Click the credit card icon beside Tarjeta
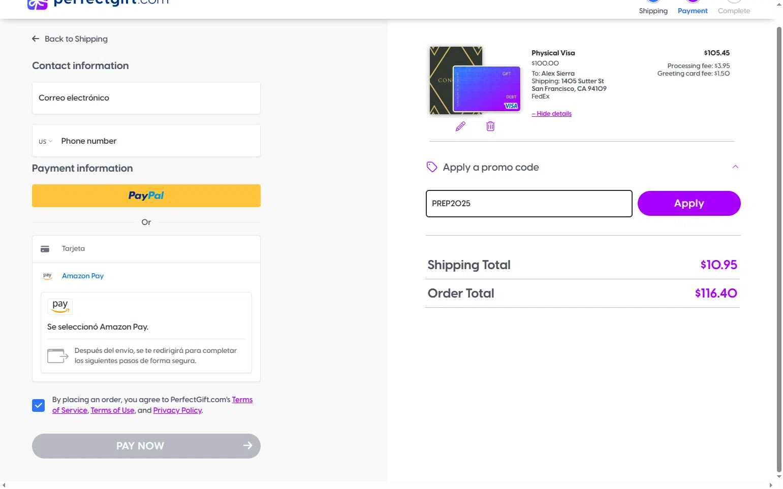This screenshot has height=489, width=783. tap(45, 249)
